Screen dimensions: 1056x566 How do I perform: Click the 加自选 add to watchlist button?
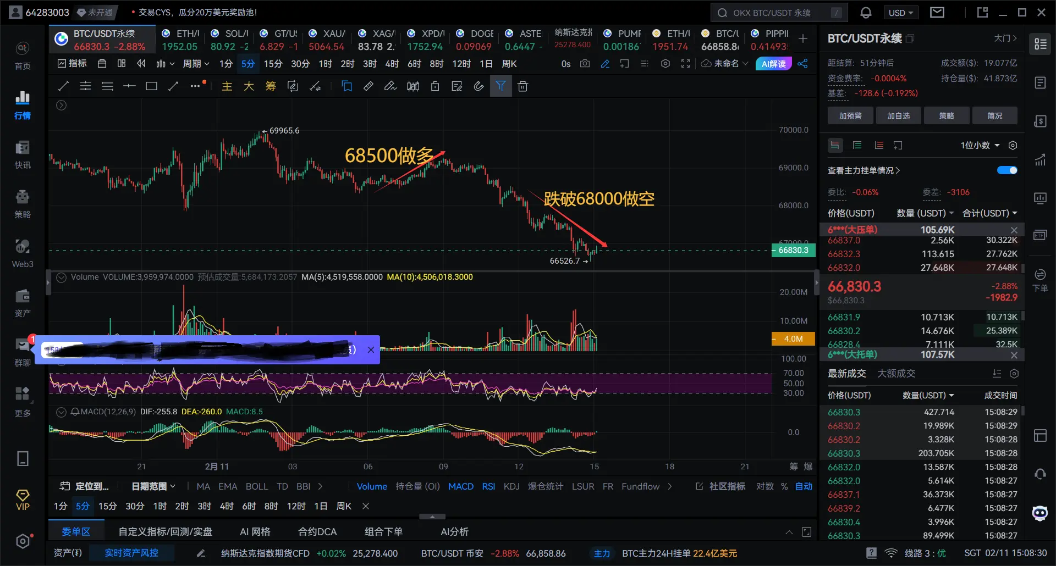pos(899,116)
